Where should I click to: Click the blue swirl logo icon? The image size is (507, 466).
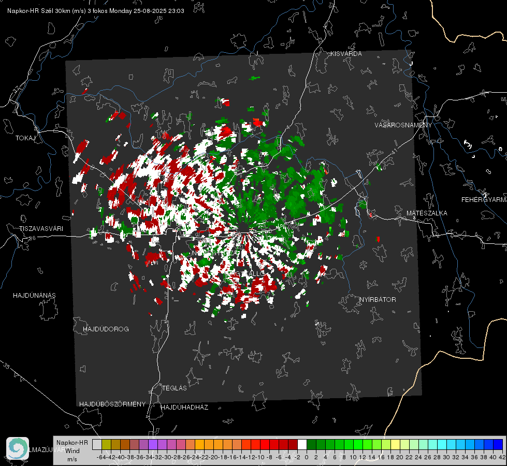point(18,448)
